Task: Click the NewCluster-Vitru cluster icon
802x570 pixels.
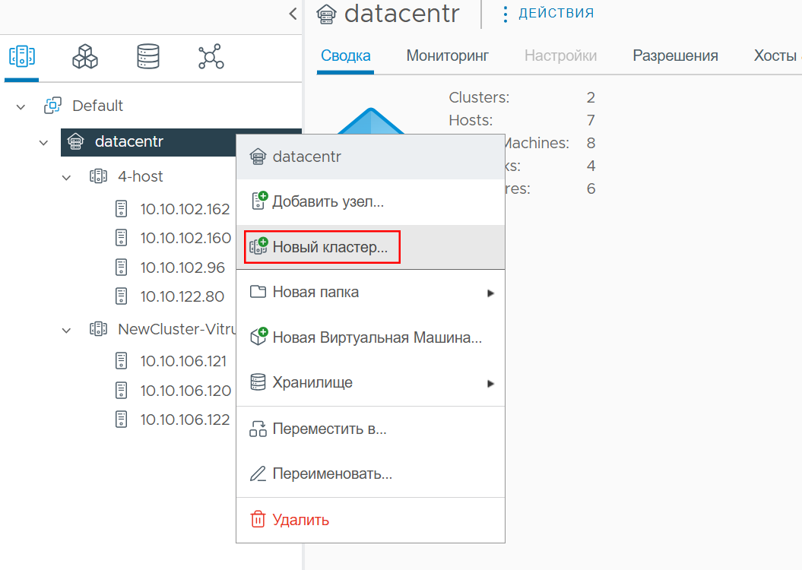Action: (98, 329)
